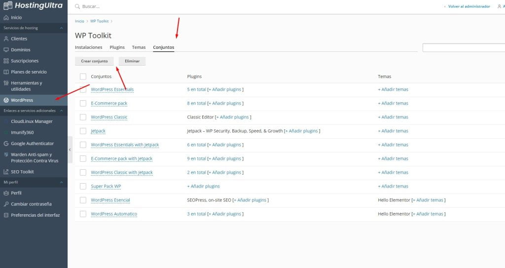Image resolution: width=505 pixels, height=268 pixels.
Task: Click the WP Toolkit breadcrumb link
Action: [x=99, y=21]
